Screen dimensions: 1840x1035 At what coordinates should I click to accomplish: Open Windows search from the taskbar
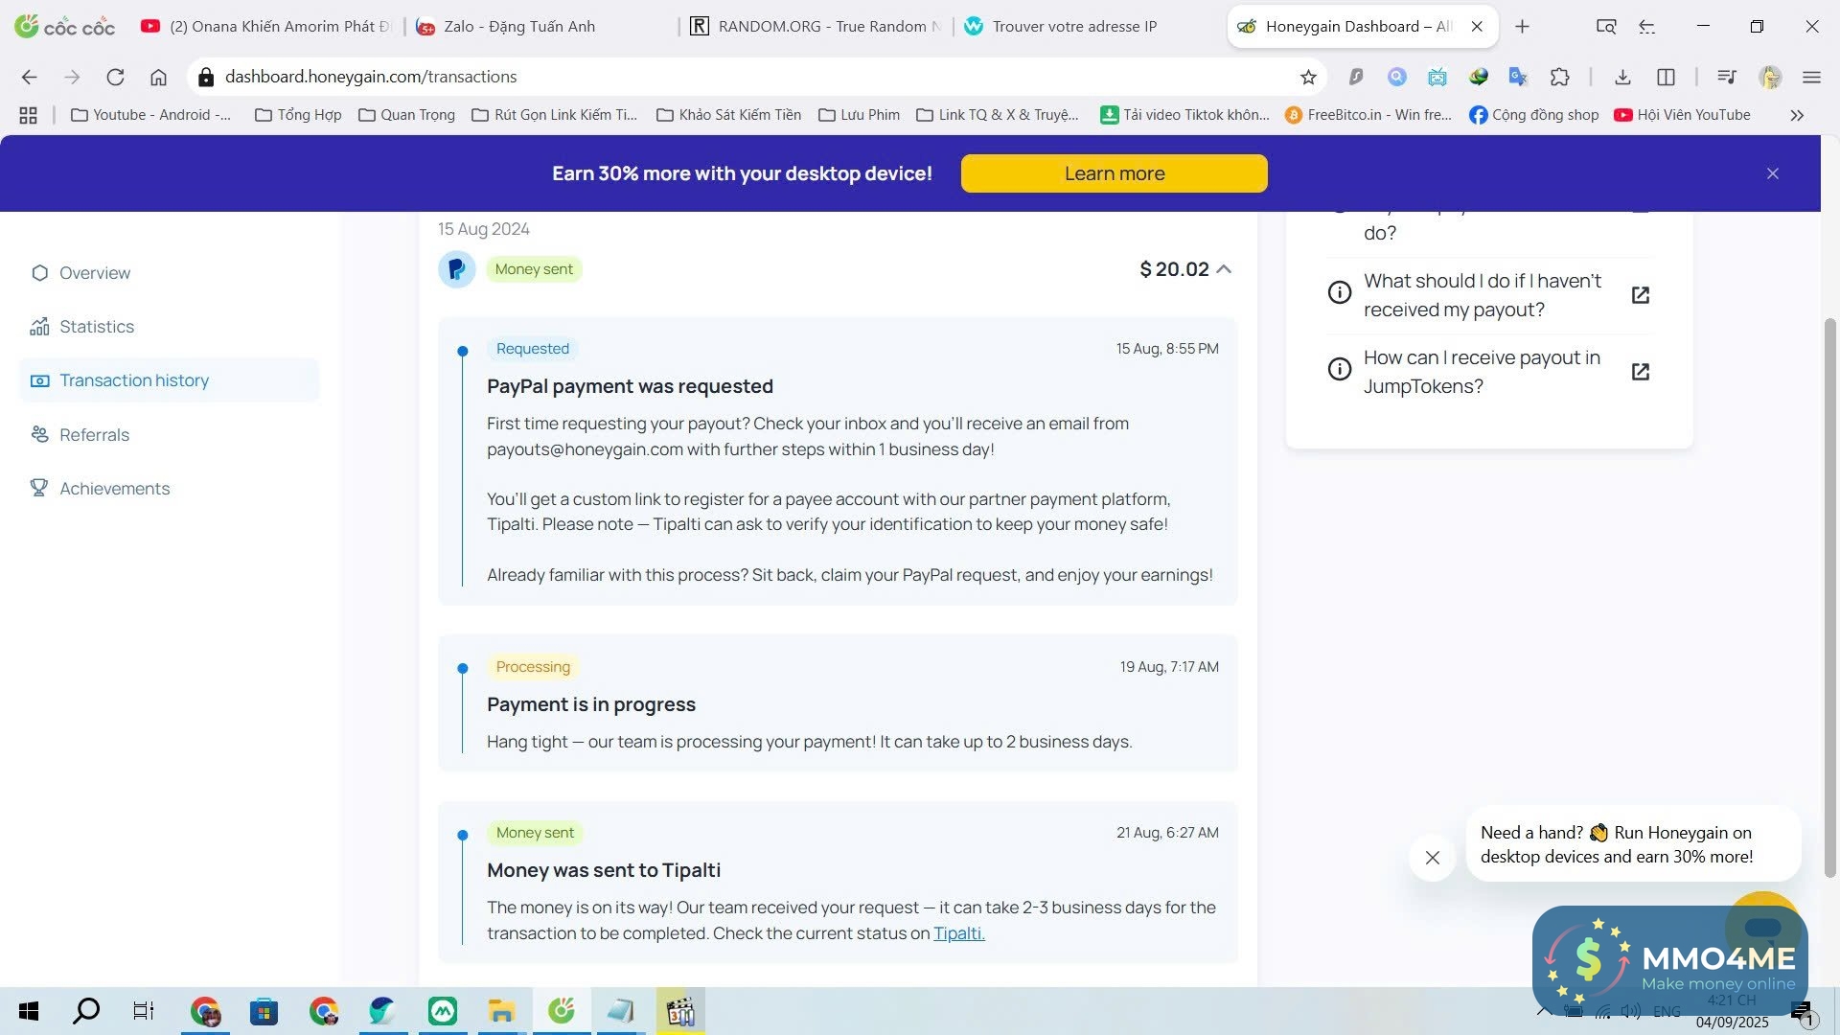pos(86,1010)
